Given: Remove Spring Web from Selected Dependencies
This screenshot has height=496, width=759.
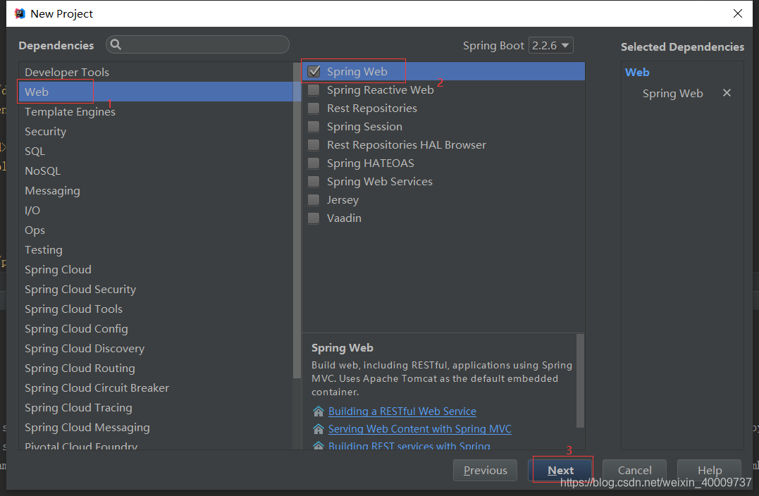Looking at the screenshot, I should click(727, 93).
